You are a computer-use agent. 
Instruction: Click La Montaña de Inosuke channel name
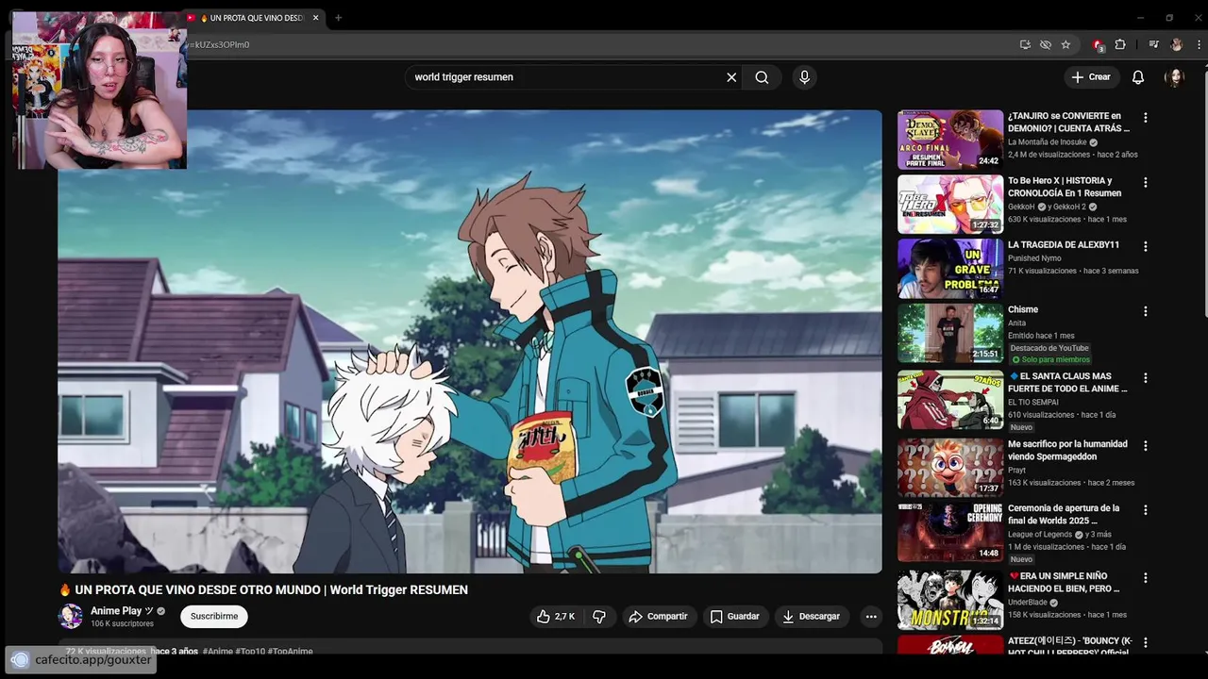1048,142
